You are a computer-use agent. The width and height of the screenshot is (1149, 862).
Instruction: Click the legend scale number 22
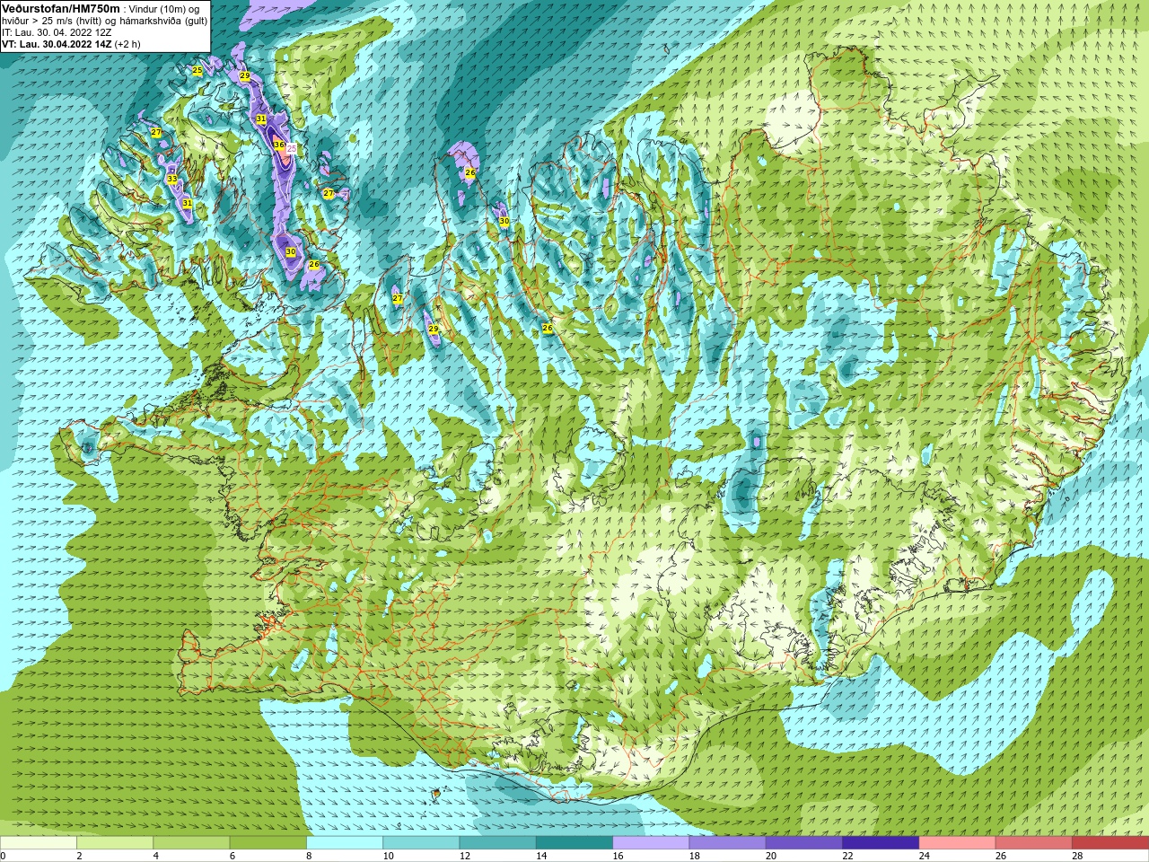click(848, 856)
